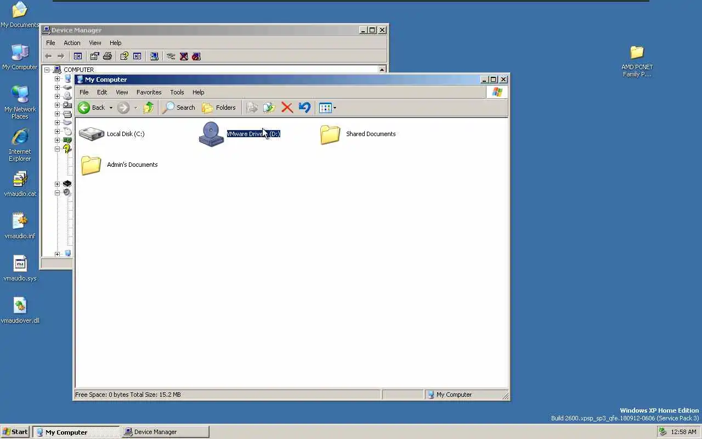This screenshot has height=439, width=702.
Task: Select the Local Disk (C:) drive icon
Action: (x=91, y=134)
